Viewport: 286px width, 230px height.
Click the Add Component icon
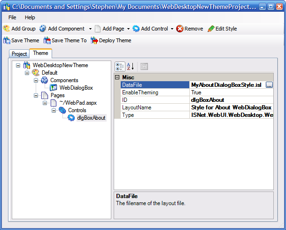(x=43, y=29)
